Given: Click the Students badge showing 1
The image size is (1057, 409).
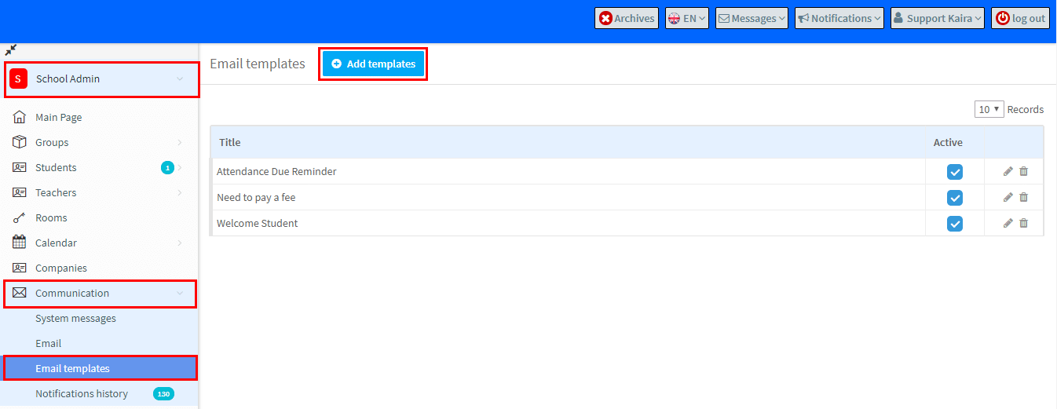Looking at the screenshot, I should click(x=167, y=167).
